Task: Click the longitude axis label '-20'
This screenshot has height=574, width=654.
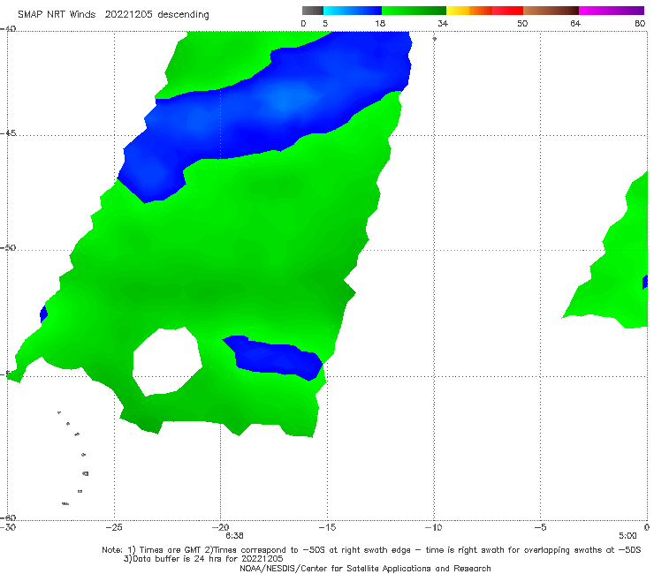Action: tap(220, 527)
